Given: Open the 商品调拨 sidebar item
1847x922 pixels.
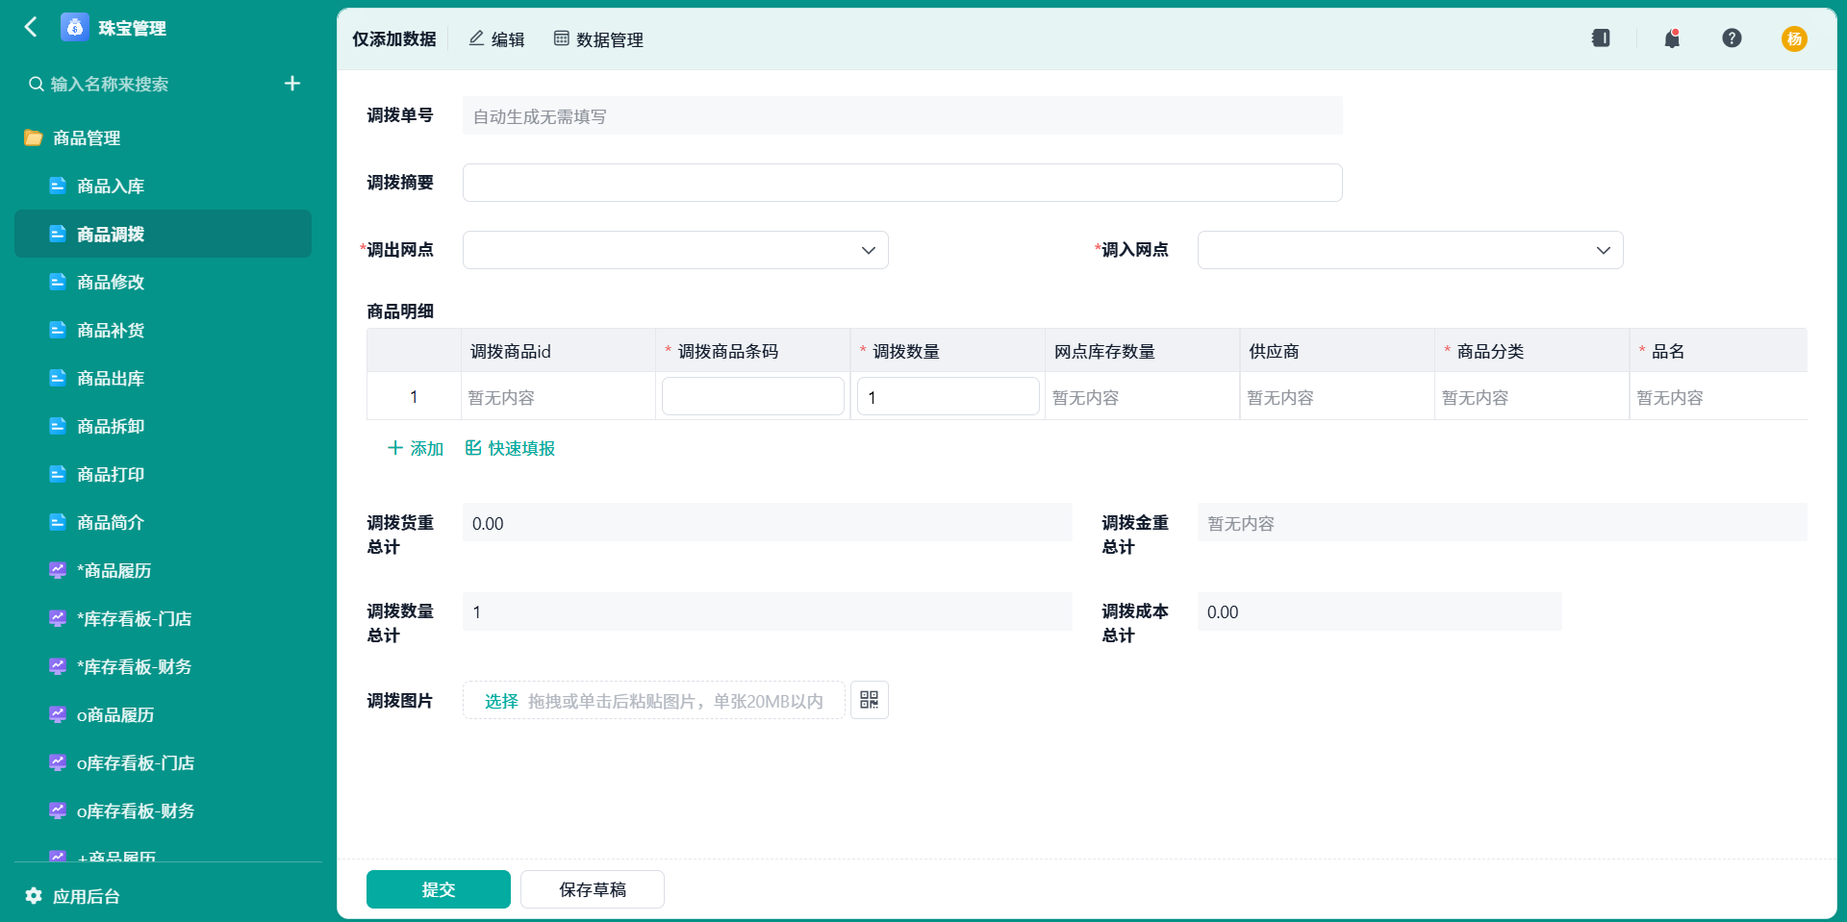Looking at the screenshot, I should pos(163,234).
